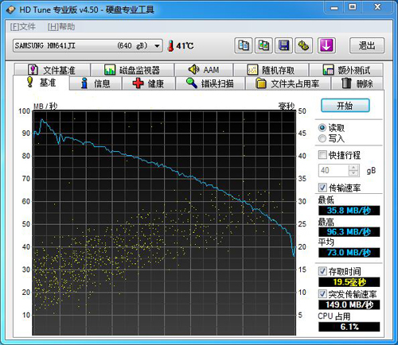Switch to the 随机存取 random access tab
398x345 pixels.
271,70
